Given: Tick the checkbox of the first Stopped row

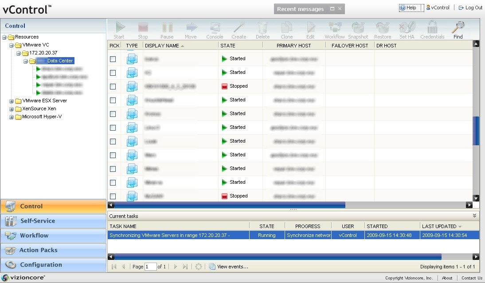Looking at the screenshot, I should [x=113, y=86].
